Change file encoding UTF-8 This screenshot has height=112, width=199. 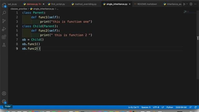coord(156,107)
